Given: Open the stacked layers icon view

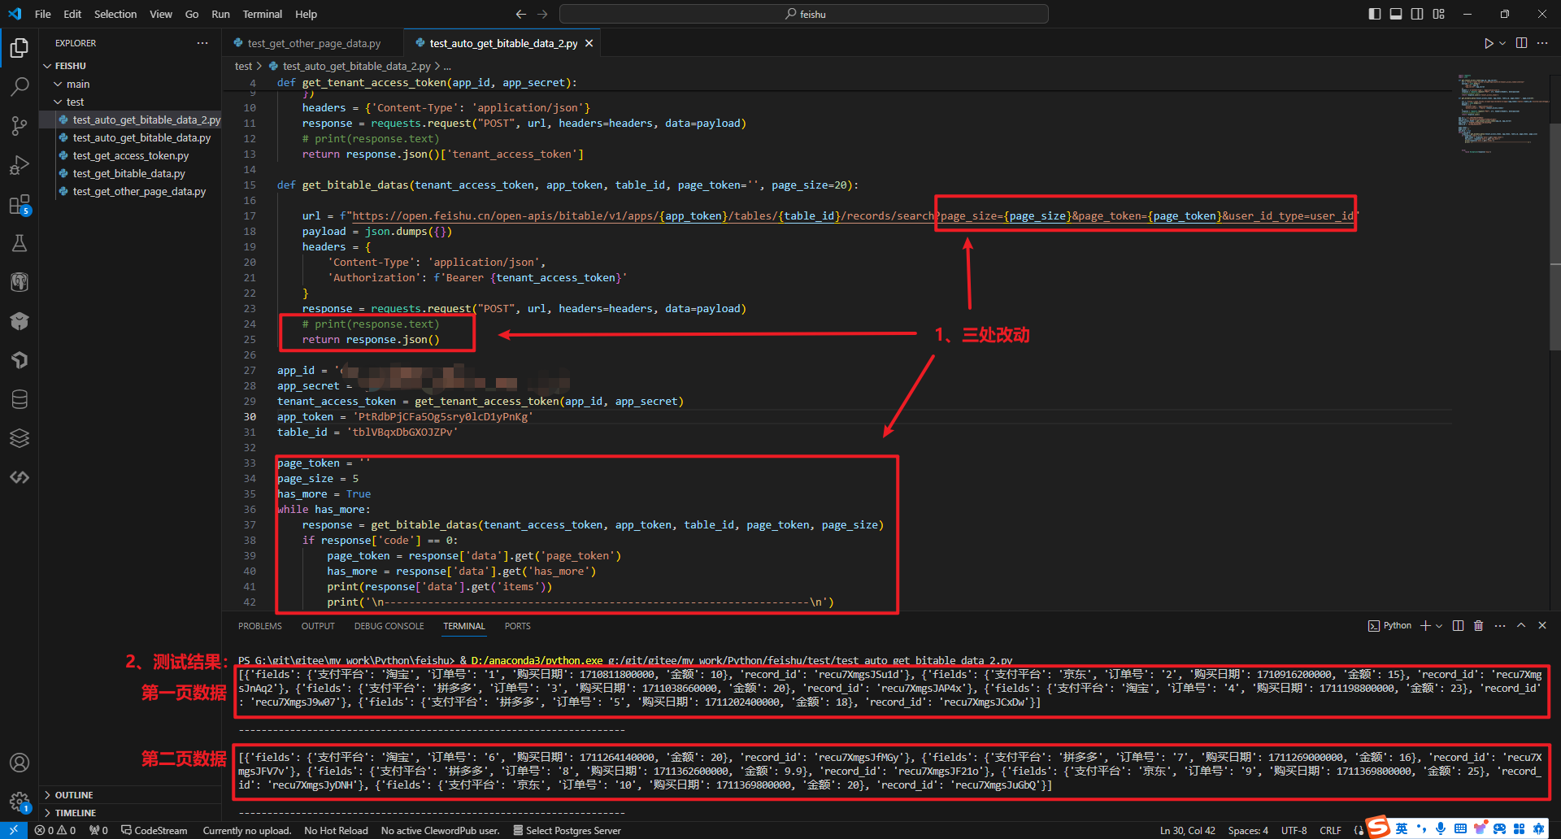Looking at the screenshot, I should (x=20, y=438).
